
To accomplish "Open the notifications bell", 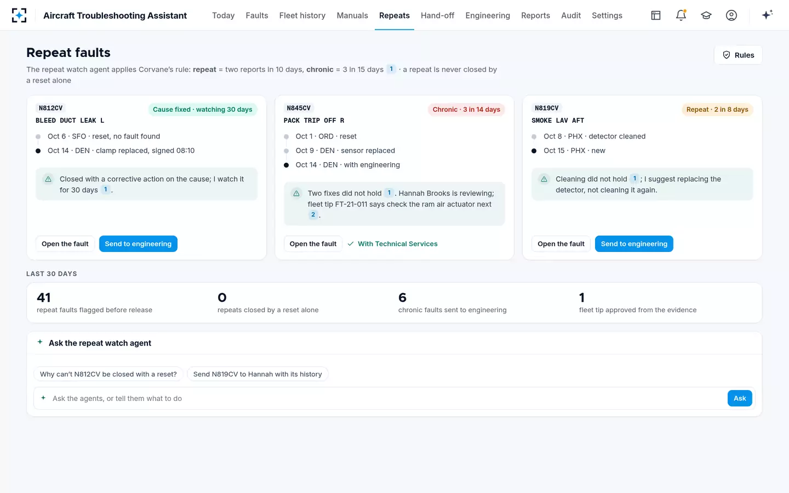I will [x=681, y=15].
